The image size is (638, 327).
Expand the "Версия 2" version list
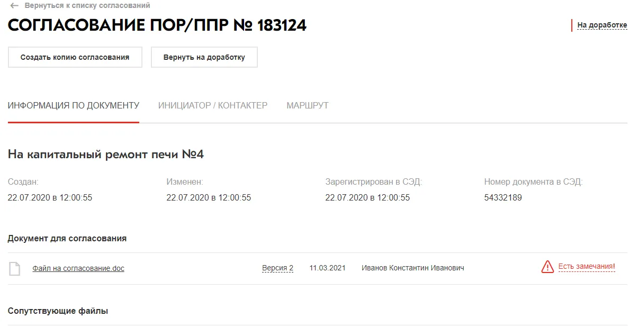pyautogui.click(x=277, y=268)
